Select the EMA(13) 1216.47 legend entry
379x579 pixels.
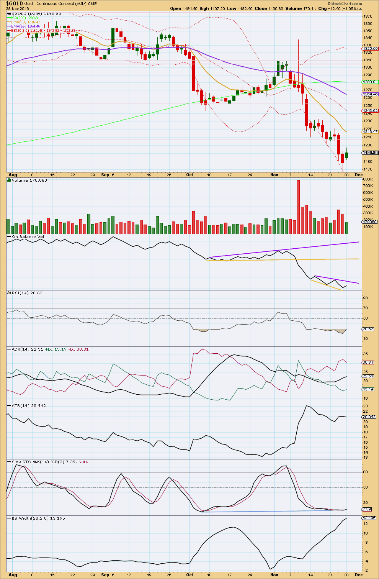tap(23, 22)
